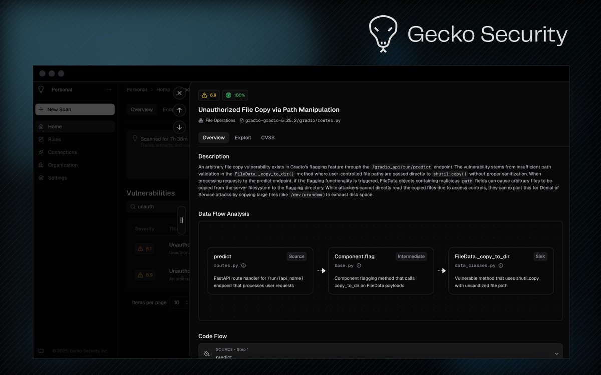Click the File Operations category tag
Image resolution: width=601 pixels, height=375 pixels.
tap(217, 121)
